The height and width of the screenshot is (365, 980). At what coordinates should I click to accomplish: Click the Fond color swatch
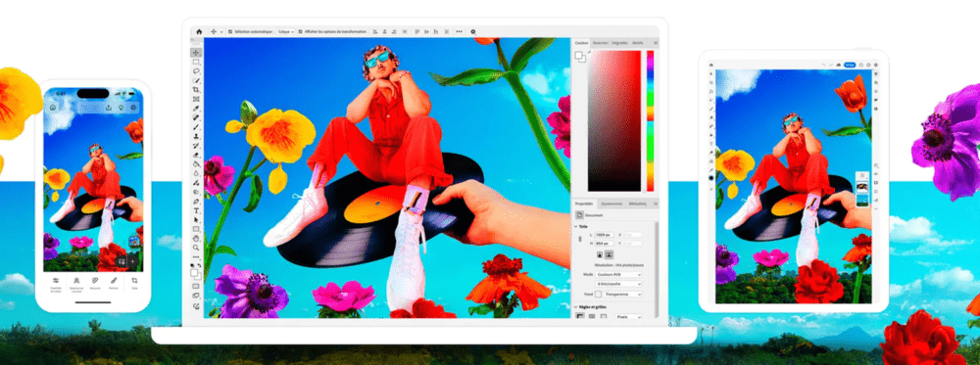tap(598, 295)
